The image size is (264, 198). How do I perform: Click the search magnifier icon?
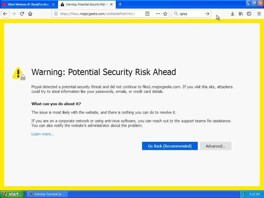176,14
